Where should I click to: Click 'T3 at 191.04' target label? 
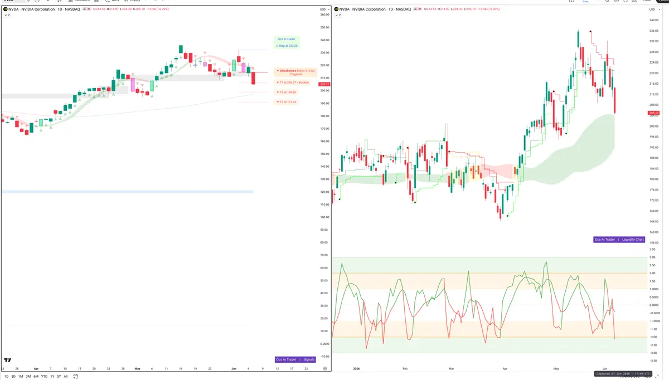point(287,102)
